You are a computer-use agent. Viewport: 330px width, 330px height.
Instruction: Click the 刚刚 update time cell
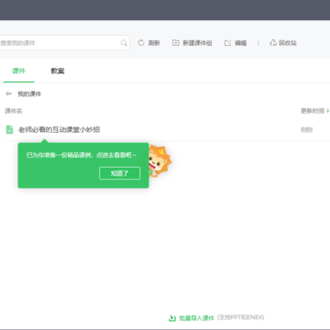click(306, 130)
